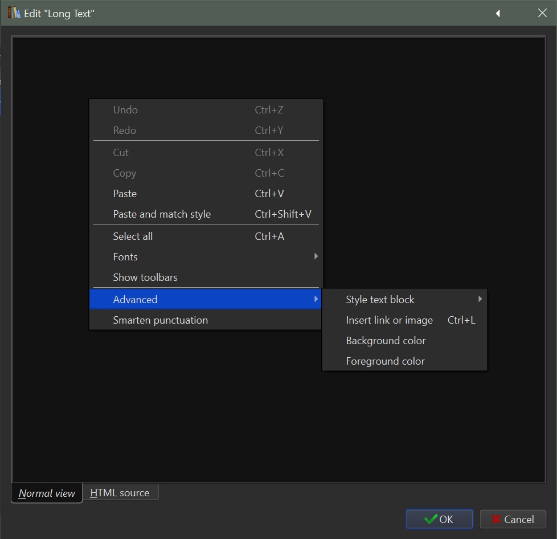Choose Paste and match style

206,214
